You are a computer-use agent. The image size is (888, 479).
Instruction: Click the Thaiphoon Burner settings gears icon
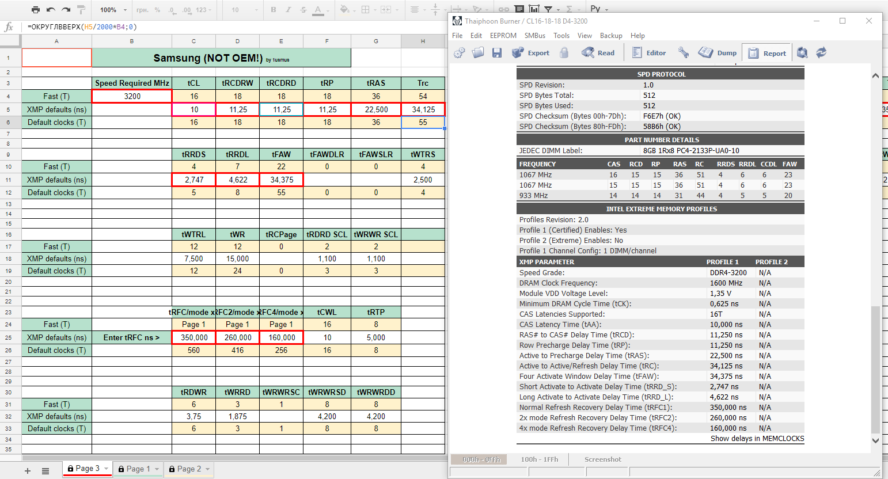click(460, 53)
